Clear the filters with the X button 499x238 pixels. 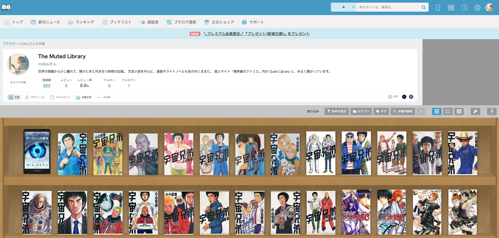click(421, 111)
